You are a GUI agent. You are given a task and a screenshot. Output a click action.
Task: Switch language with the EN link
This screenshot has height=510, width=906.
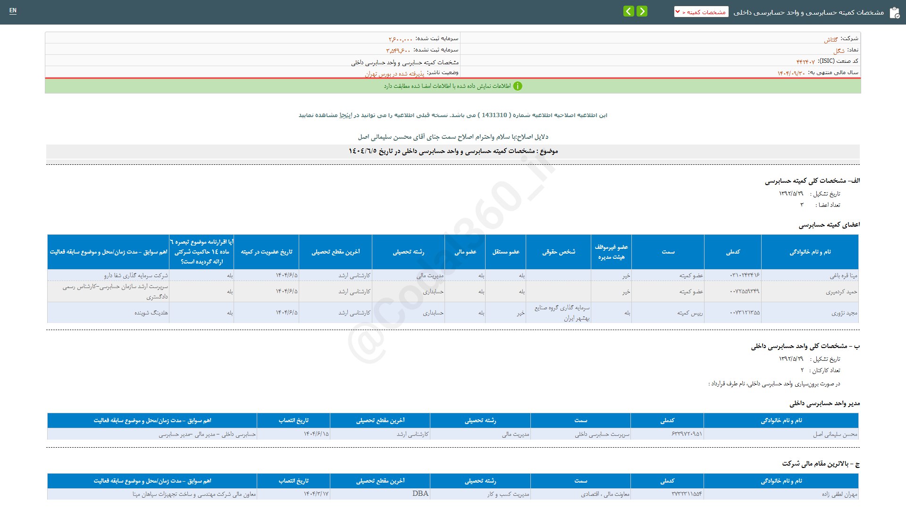click(x=13, y=10)
